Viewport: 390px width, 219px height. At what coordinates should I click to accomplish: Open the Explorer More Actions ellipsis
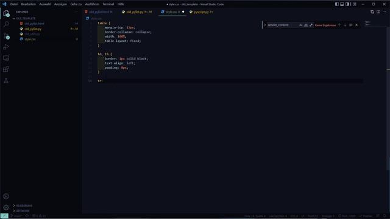coord(76,12)
